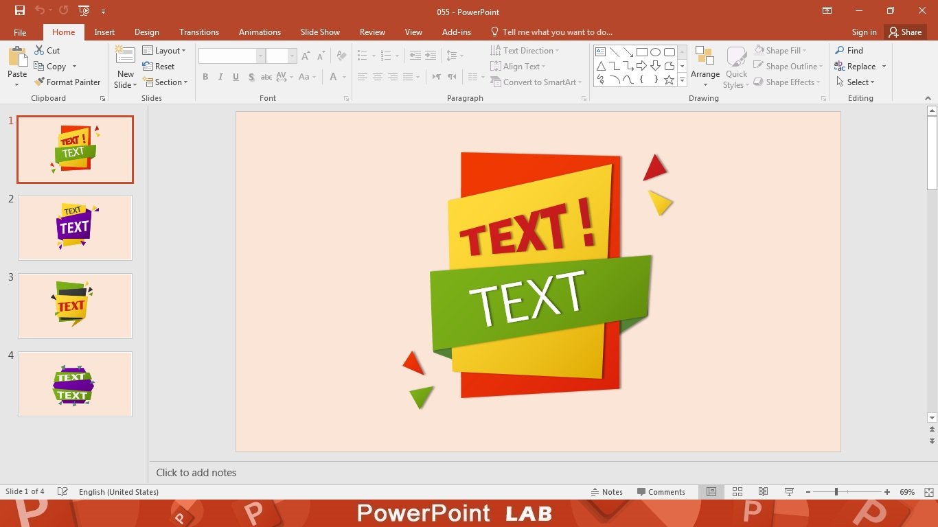Click the Find tool

pyautogui.click(x=849, y=51)
